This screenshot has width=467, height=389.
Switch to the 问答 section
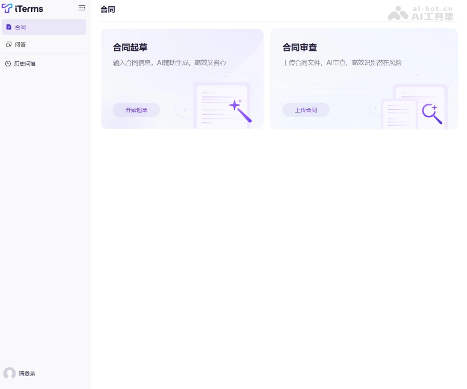21,45
